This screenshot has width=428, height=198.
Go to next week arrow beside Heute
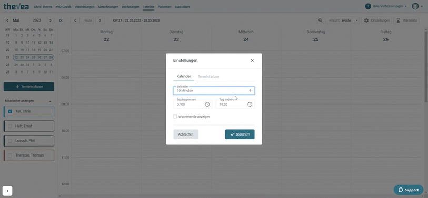pyautogui.click(x=100, y=20)
